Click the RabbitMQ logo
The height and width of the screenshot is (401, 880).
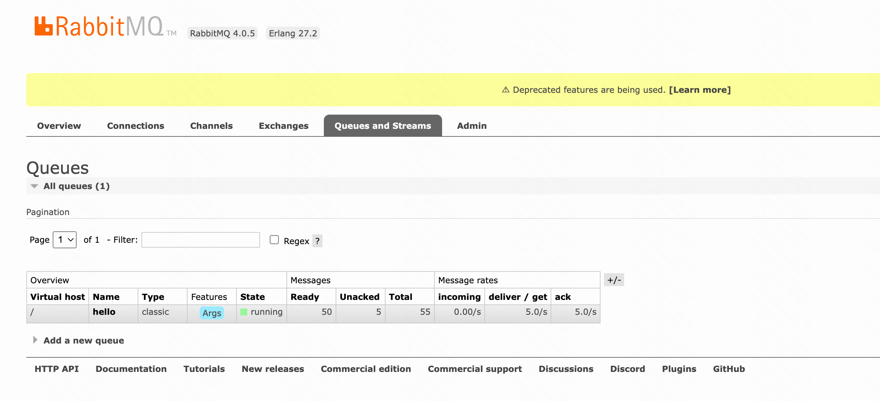(99, 26)
